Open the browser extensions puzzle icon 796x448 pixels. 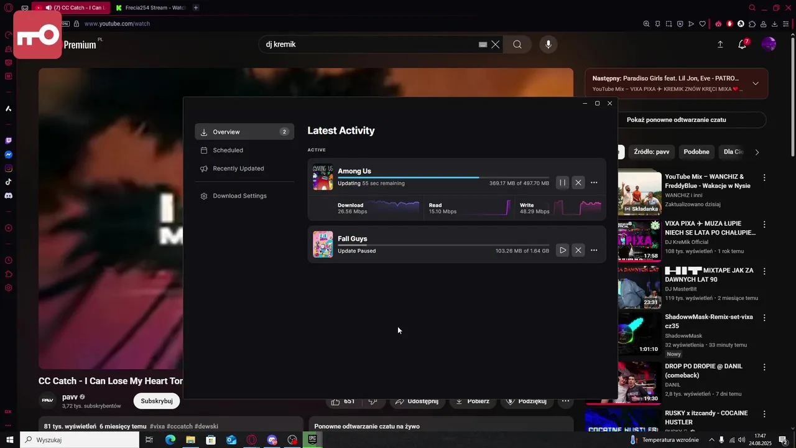[752, 24]
